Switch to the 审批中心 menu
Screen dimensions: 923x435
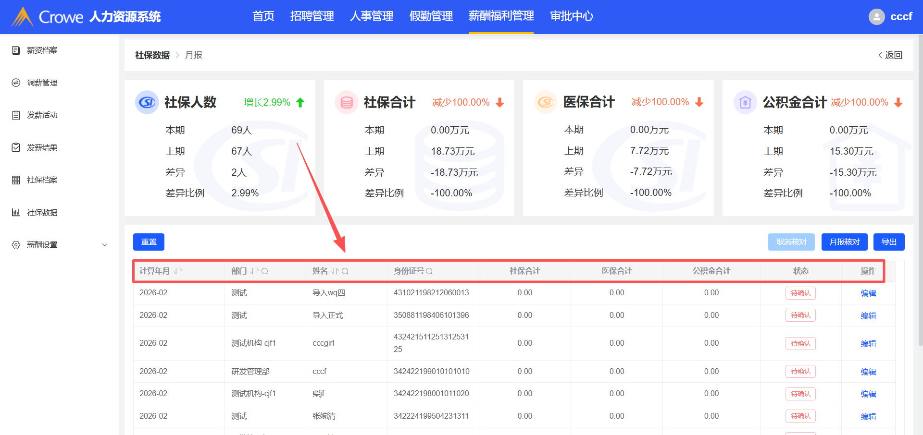572,16
